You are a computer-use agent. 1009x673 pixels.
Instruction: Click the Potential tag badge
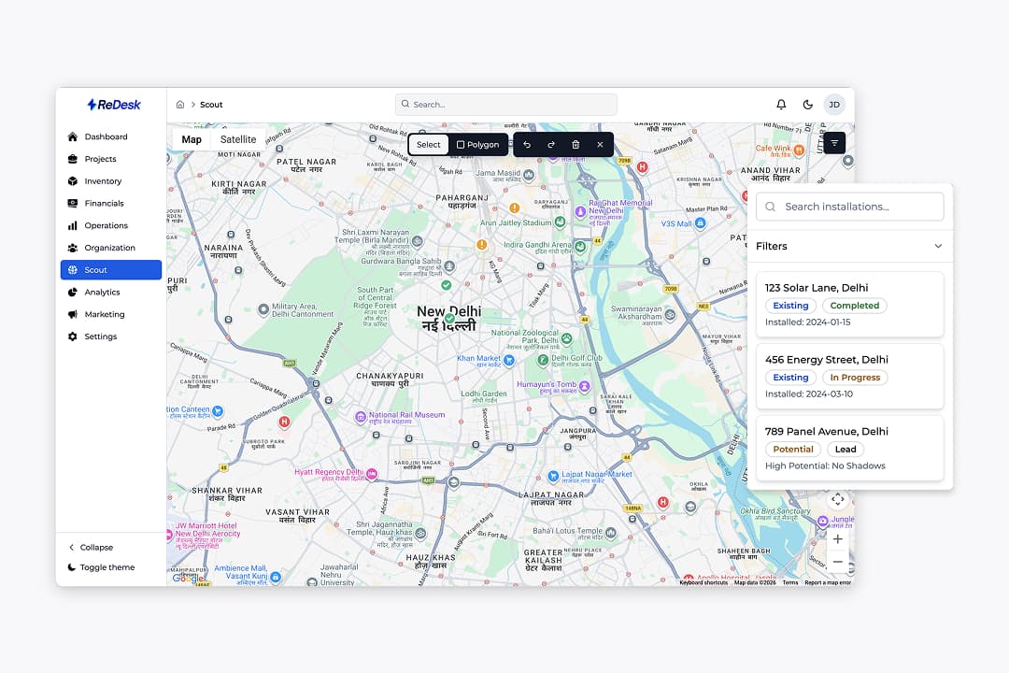tap(793, 449)
